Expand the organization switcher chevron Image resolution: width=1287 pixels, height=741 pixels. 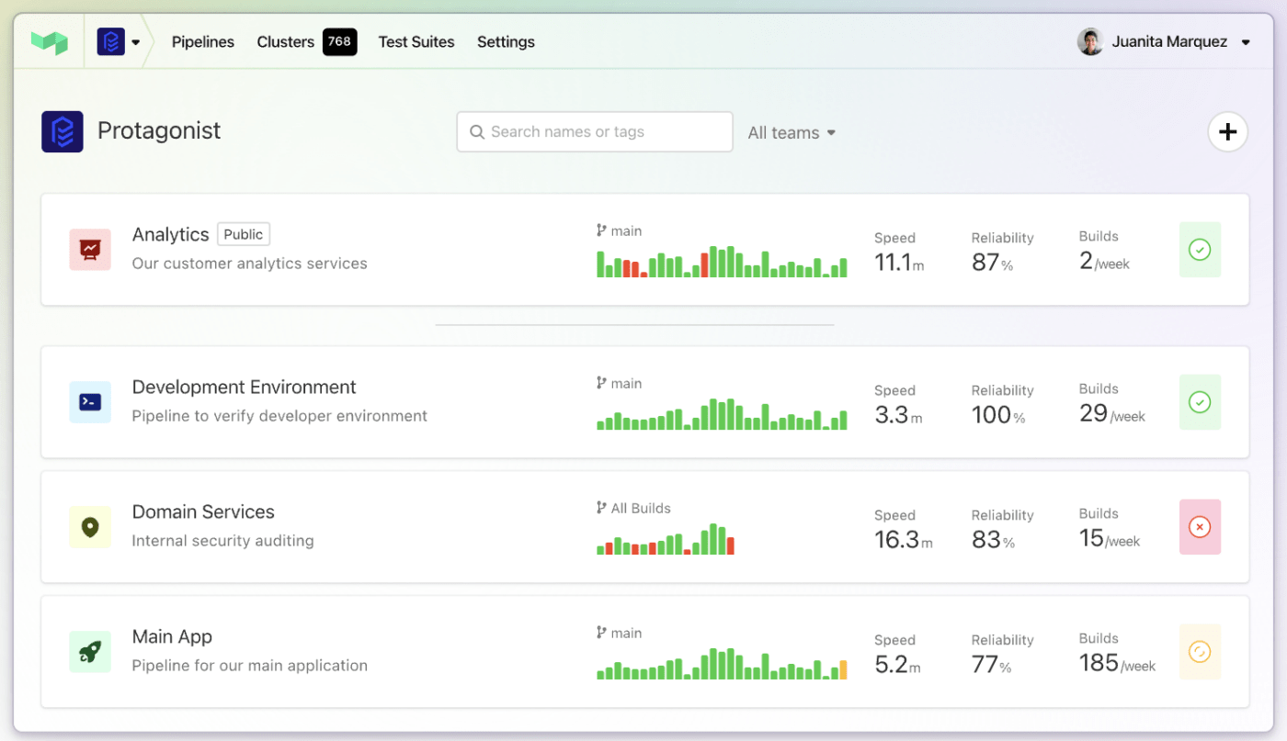click(x=136, y=41)
